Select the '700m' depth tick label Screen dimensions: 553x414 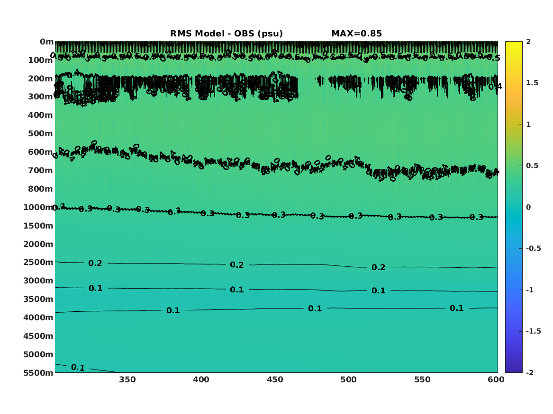[41, 170]
